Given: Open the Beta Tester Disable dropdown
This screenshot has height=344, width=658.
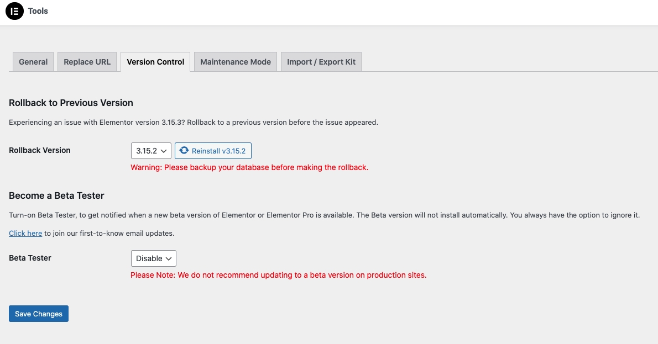Looking at the screenshot, I should click(x=153, y=258).
